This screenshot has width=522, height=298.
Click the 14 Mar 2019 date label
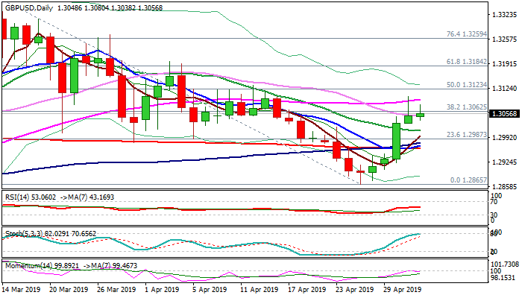coord(22,289)
